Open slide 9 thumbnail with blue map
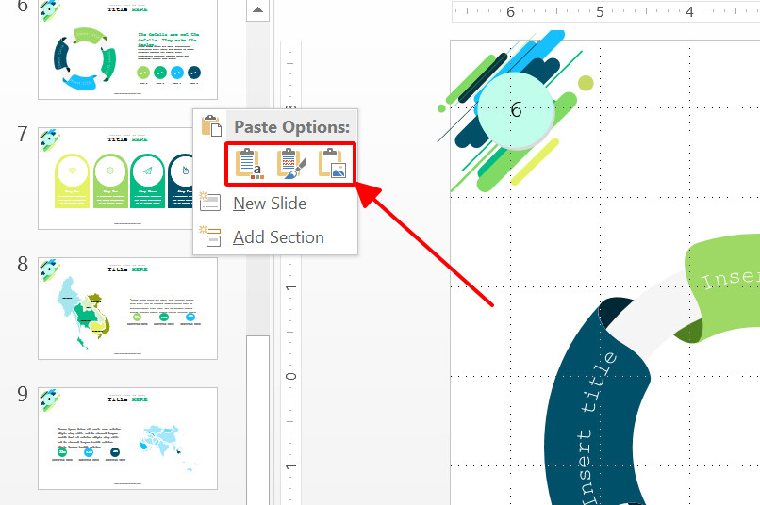The width and height of the screenshot is (760, 505). [128, 438]
